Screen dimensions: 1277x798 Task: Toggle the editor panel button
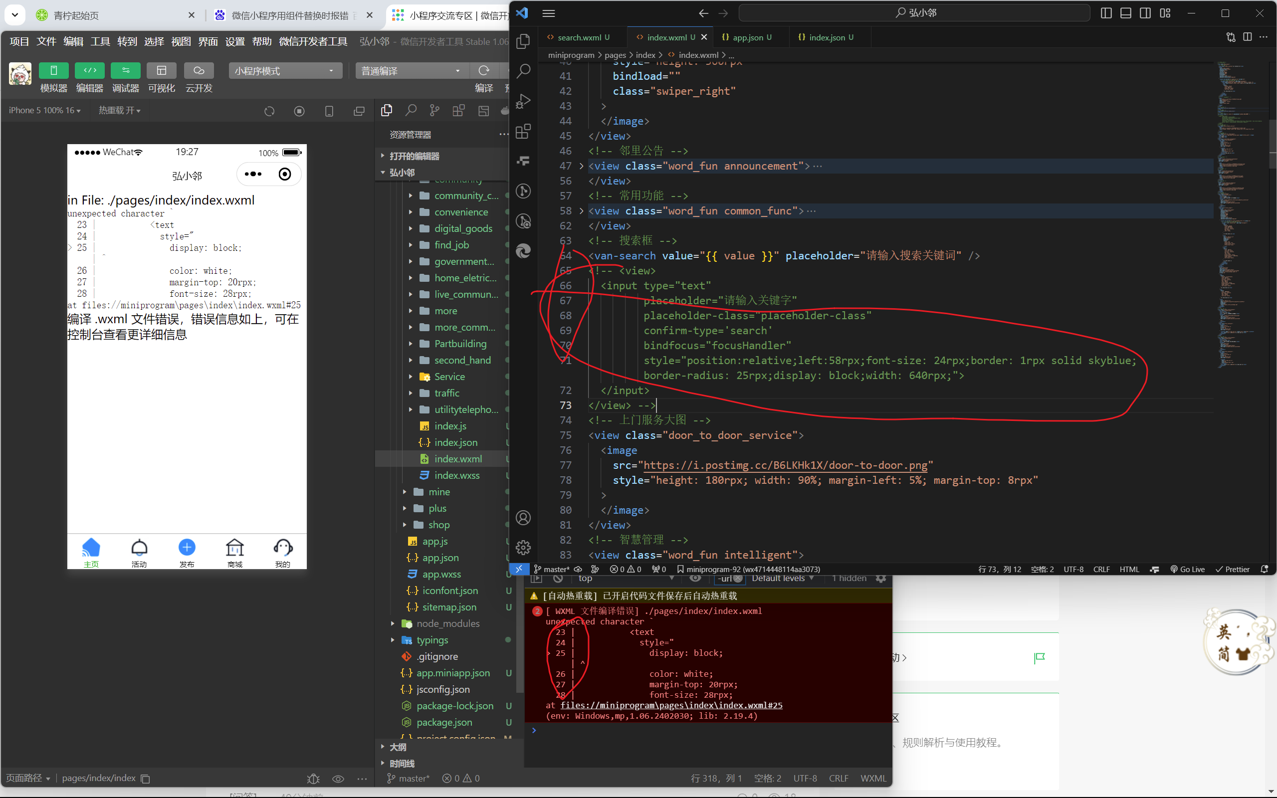click(x=90, y=70)
